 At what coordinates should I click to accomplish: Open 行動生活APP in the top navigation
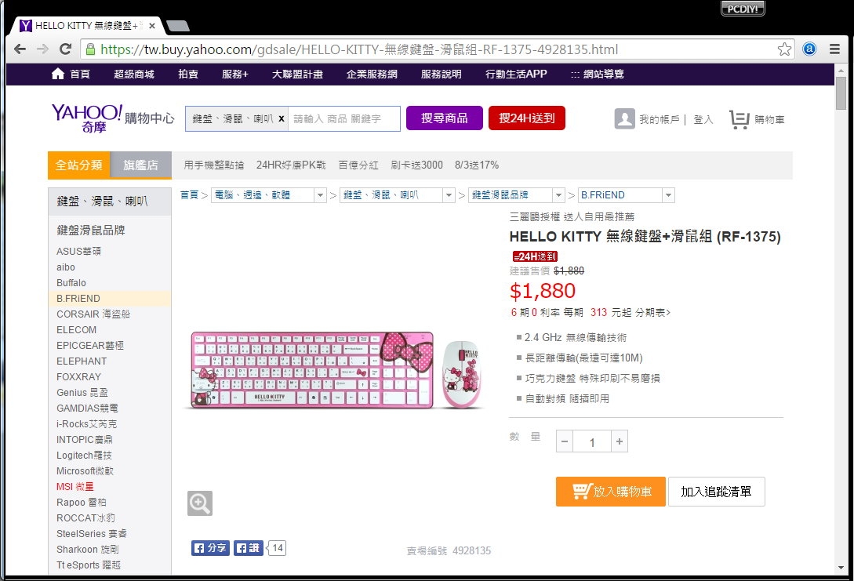pyautogui.click(x=516, y=74)
